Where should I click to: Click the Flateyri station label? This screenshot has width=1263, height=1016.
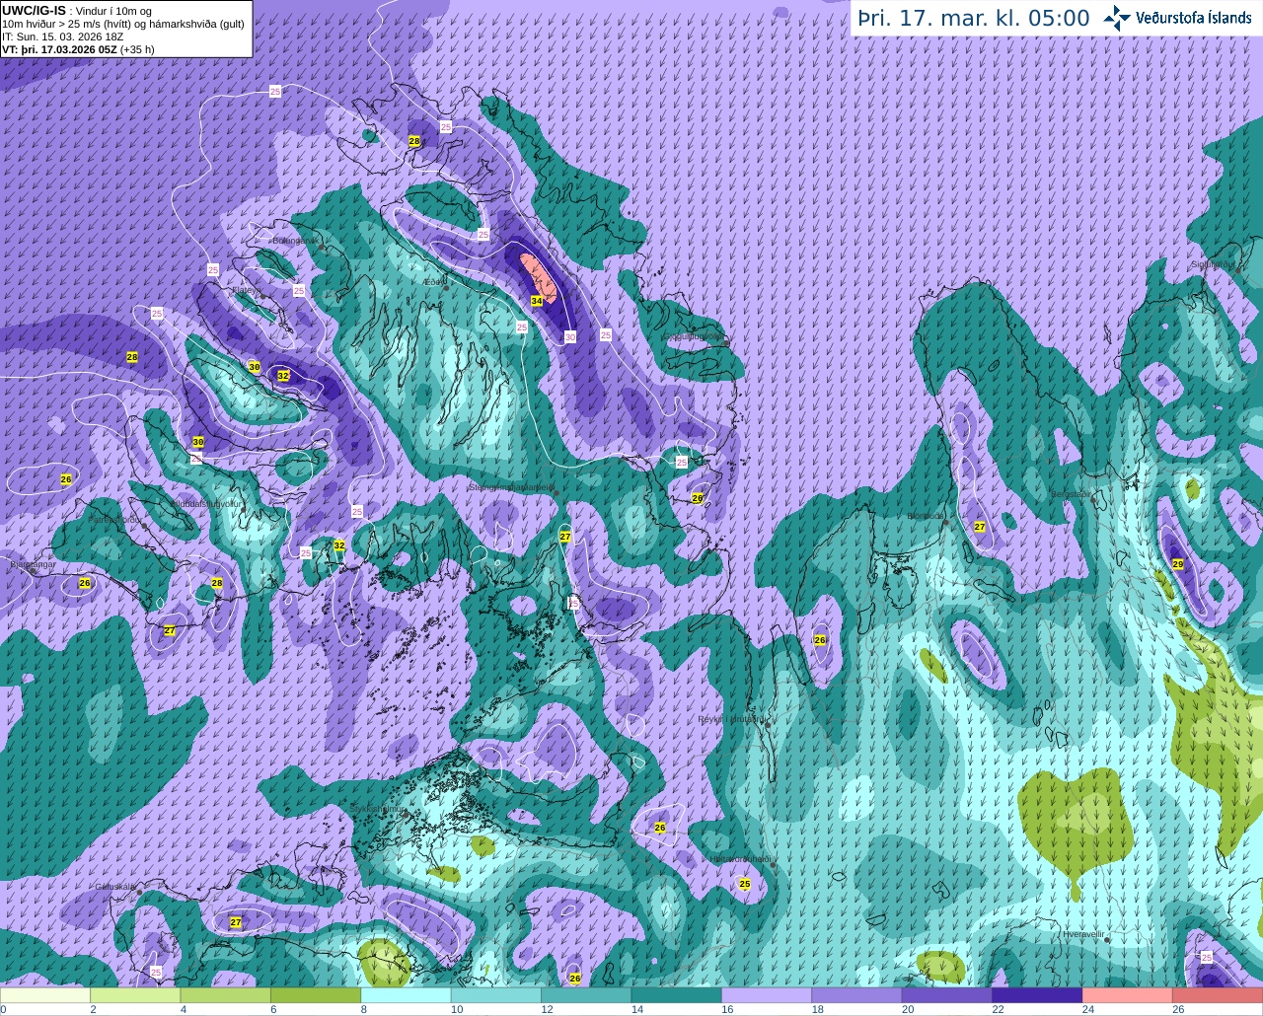pos(247,290)
